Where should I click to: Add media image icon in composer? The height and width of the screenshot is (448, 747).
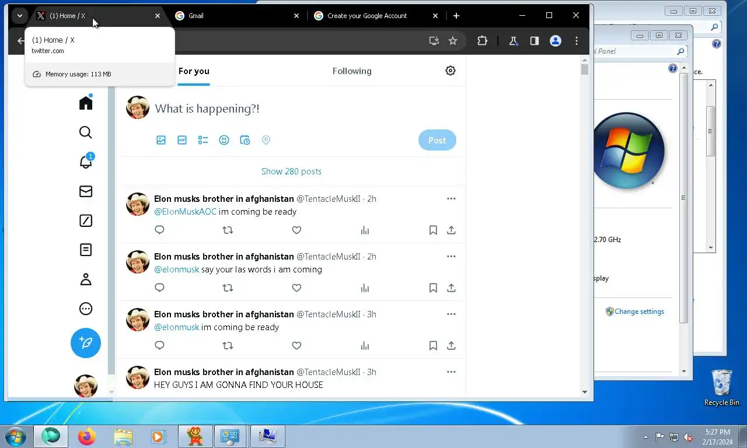(x=161, y=140)
